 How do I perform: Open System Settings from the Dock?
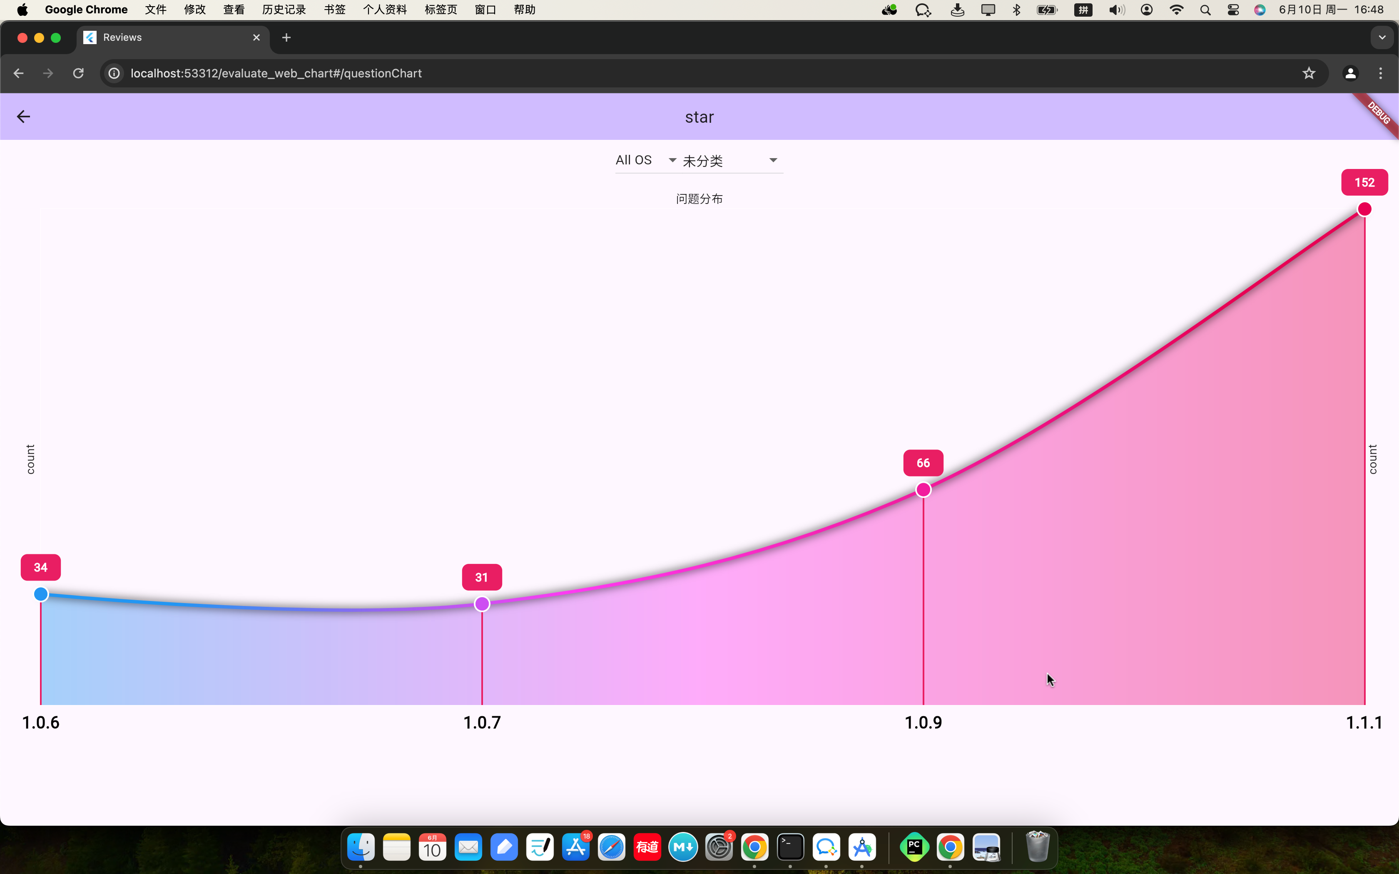point(719,847)
